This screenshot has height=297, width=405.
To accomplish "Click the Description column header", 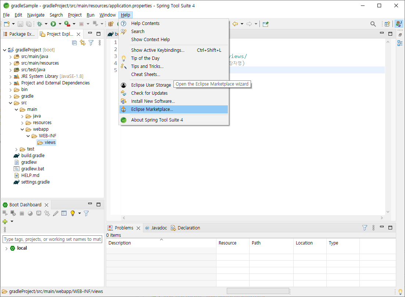I will coord(161,243).
